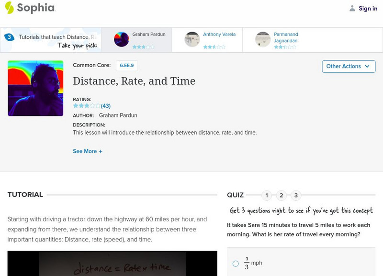Screen dimensions: 383x276
Task: Click the blue number 3 tutorials badge
Action: [x=9, y=37]
